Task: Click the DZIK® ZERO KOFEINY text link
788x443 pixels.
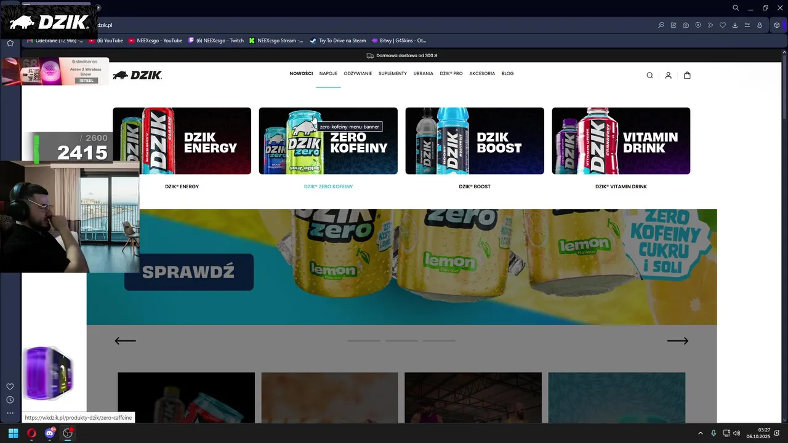Action: click(x=328, y=186)
